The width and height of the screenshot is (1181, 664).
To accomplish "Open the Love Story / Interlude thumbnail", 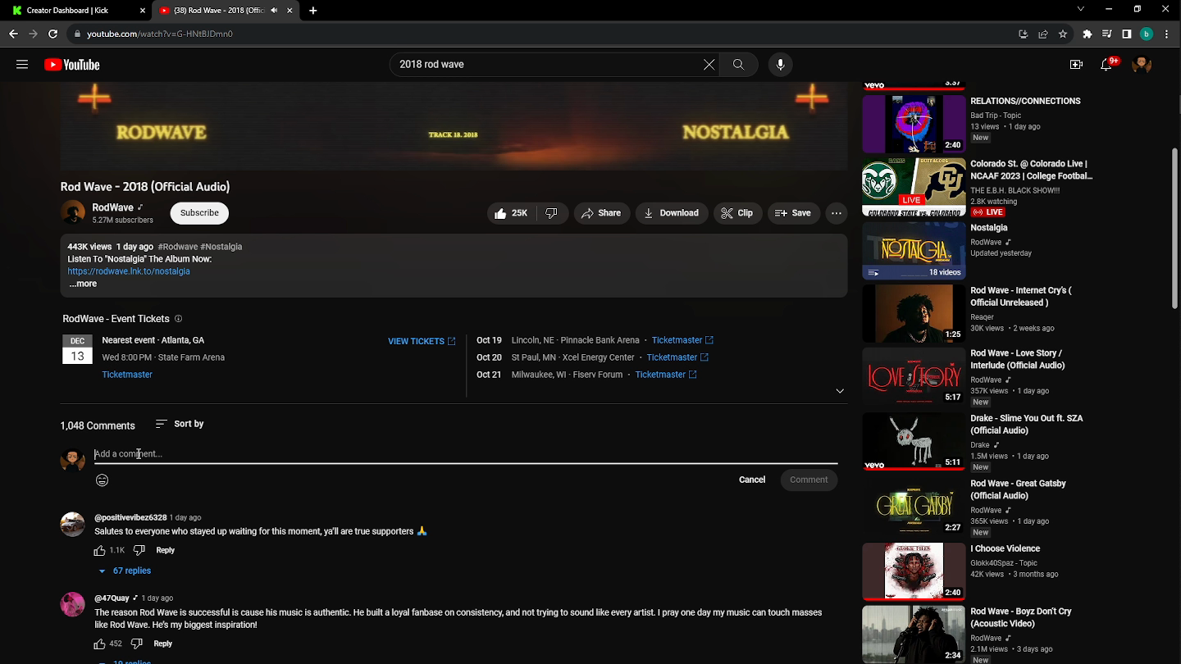I will click(x=914, y=376).
